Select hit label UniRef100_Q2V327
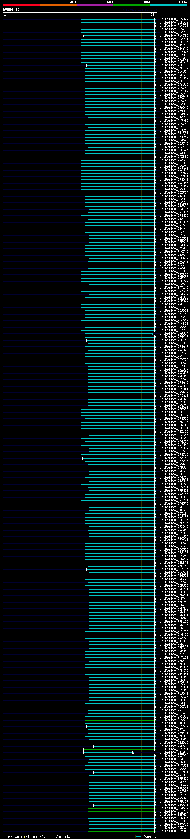 pos(174,19)
